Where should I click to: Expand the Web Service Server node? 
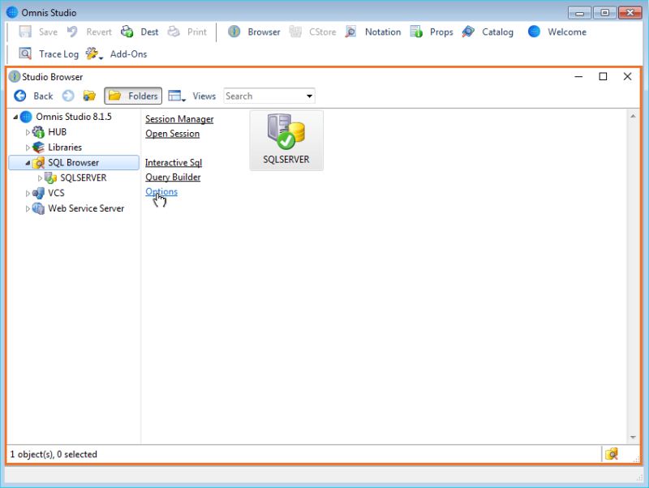point(28,209)
